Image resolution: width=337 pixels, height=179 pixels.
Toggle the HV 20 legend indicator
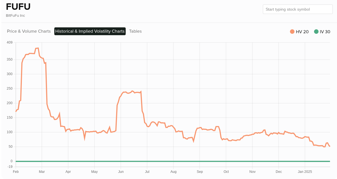[x=292, y=32]
